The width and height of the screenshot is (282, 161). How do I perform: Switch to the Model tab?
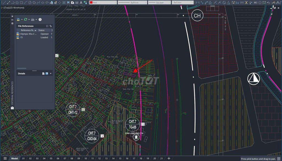[x=15, y=159]
